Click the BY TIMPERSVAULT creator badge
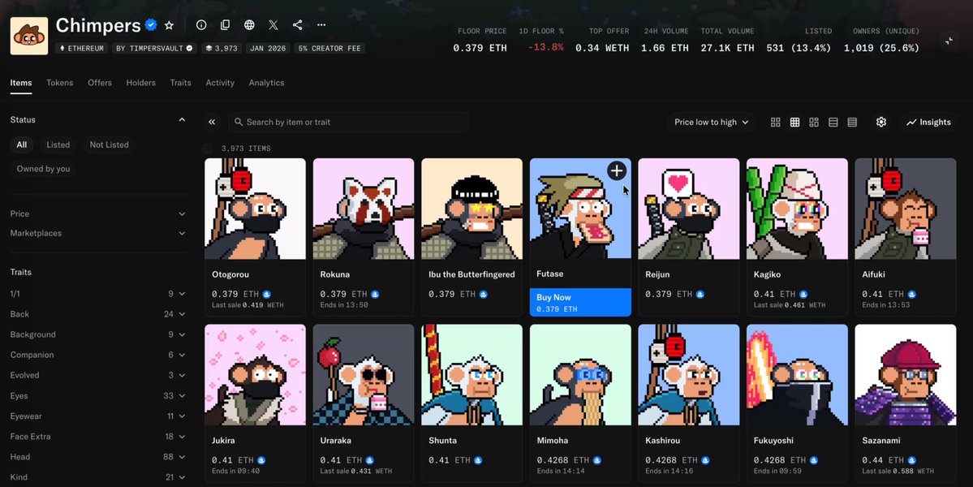Viewport: 973px width, 487px height. coord(154,49)
